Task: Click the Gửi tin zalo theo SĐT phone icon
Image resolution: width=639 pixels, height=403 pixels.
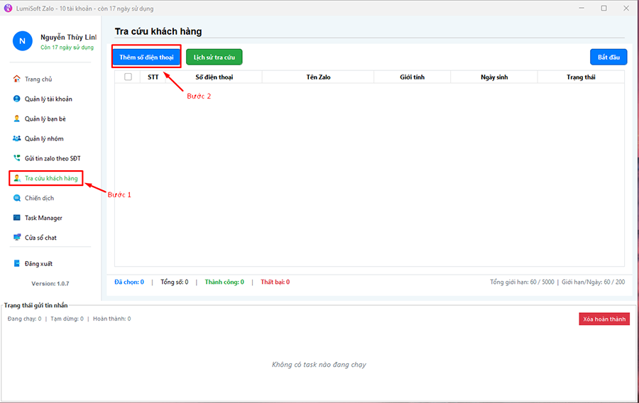Action: click(17, 158)
